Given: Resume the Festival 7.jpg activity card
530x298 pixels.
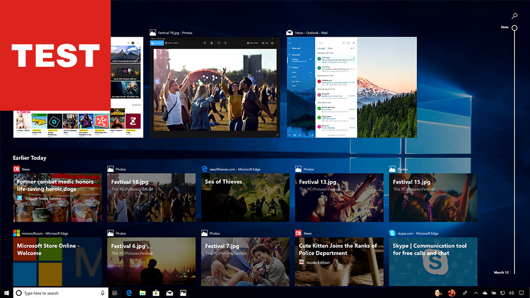Looking at the screenshot, I should (245, 261).
